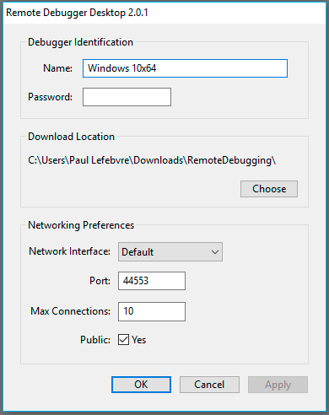
Task: Click the greyed-out Apply button
Action: tap(278, 385)
